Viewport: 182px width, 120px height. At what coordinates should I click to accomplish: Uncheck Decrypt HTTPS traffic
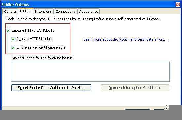13,39
